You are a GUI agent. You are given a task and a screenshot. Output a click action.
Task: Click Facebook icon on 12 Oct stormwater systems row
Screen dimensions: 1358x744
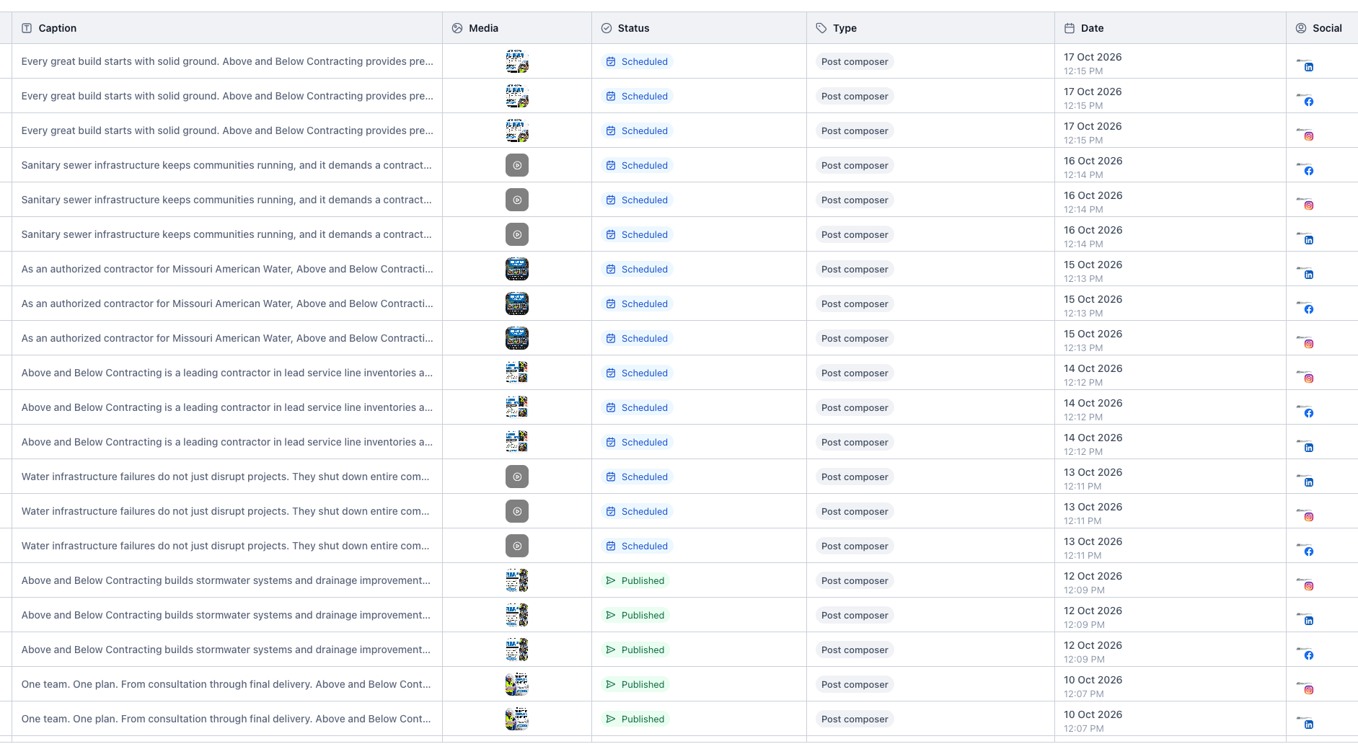point(1309,655)
